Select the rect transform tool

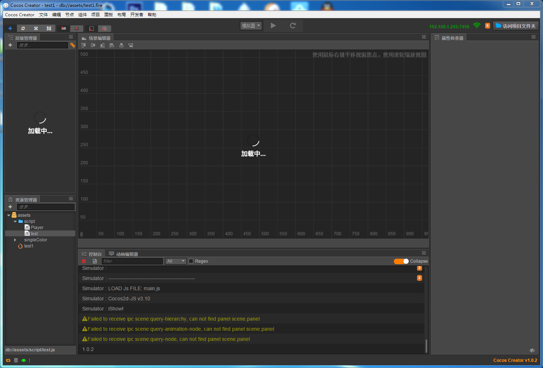coord(49,28)
